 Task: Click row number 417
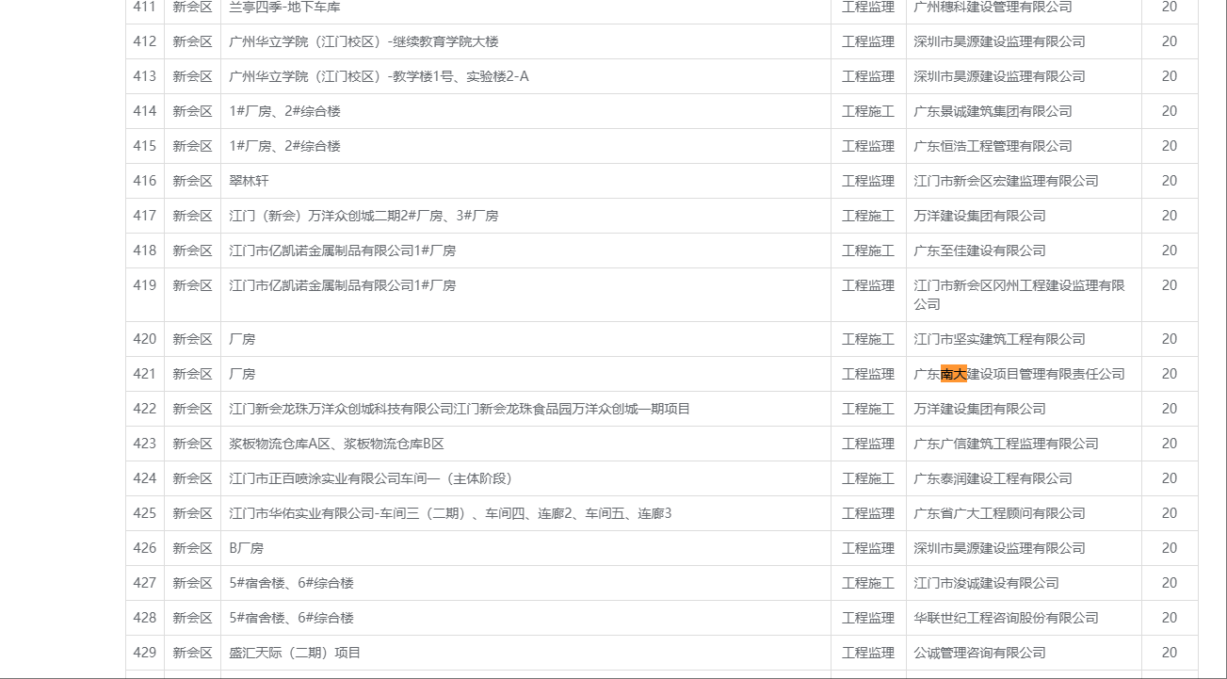[144, 216]
